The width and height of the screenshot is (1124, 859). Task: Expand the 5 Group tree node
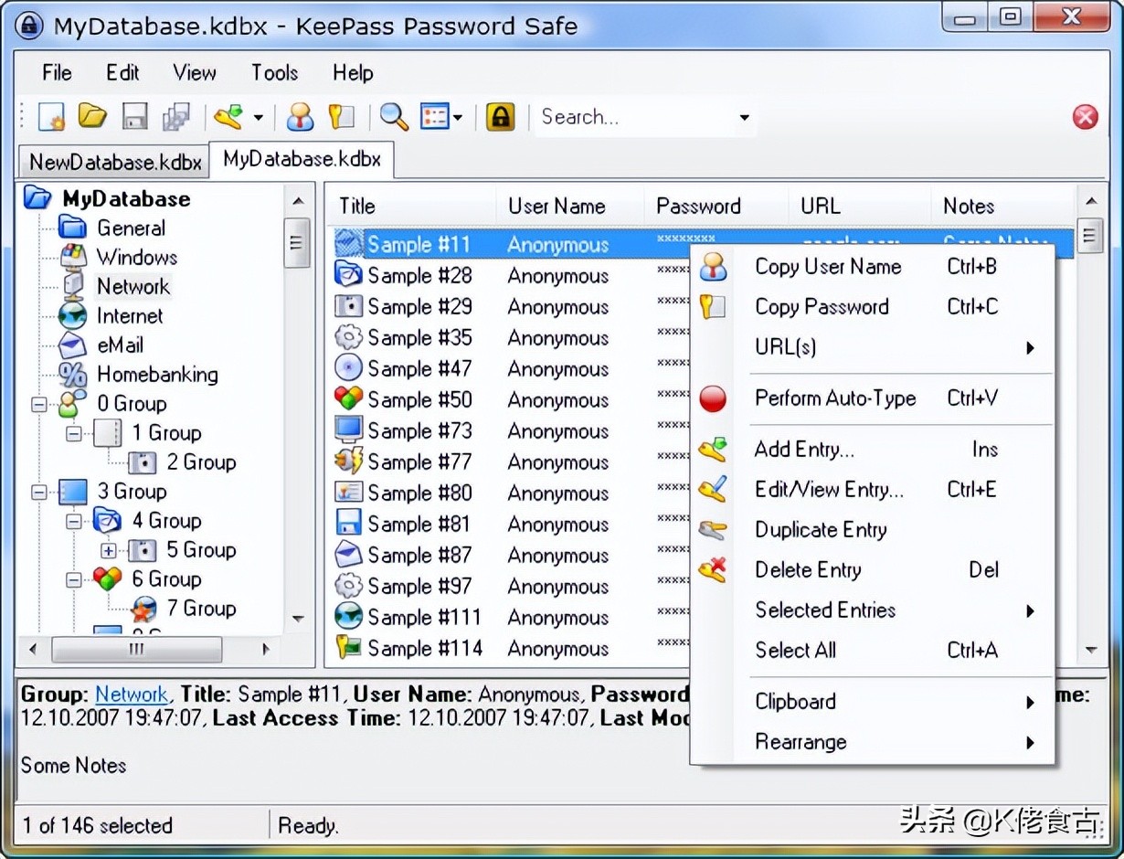coord(108,550)
